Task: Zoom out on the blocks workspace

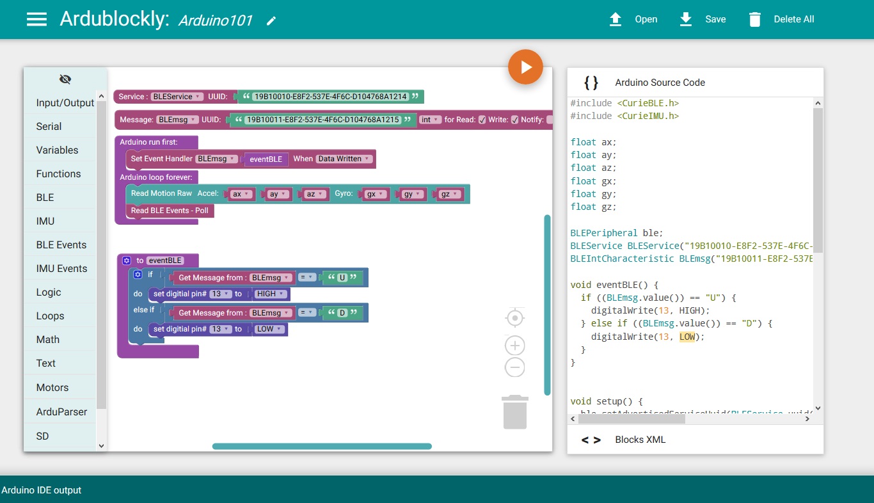Action: coord(515,367)
